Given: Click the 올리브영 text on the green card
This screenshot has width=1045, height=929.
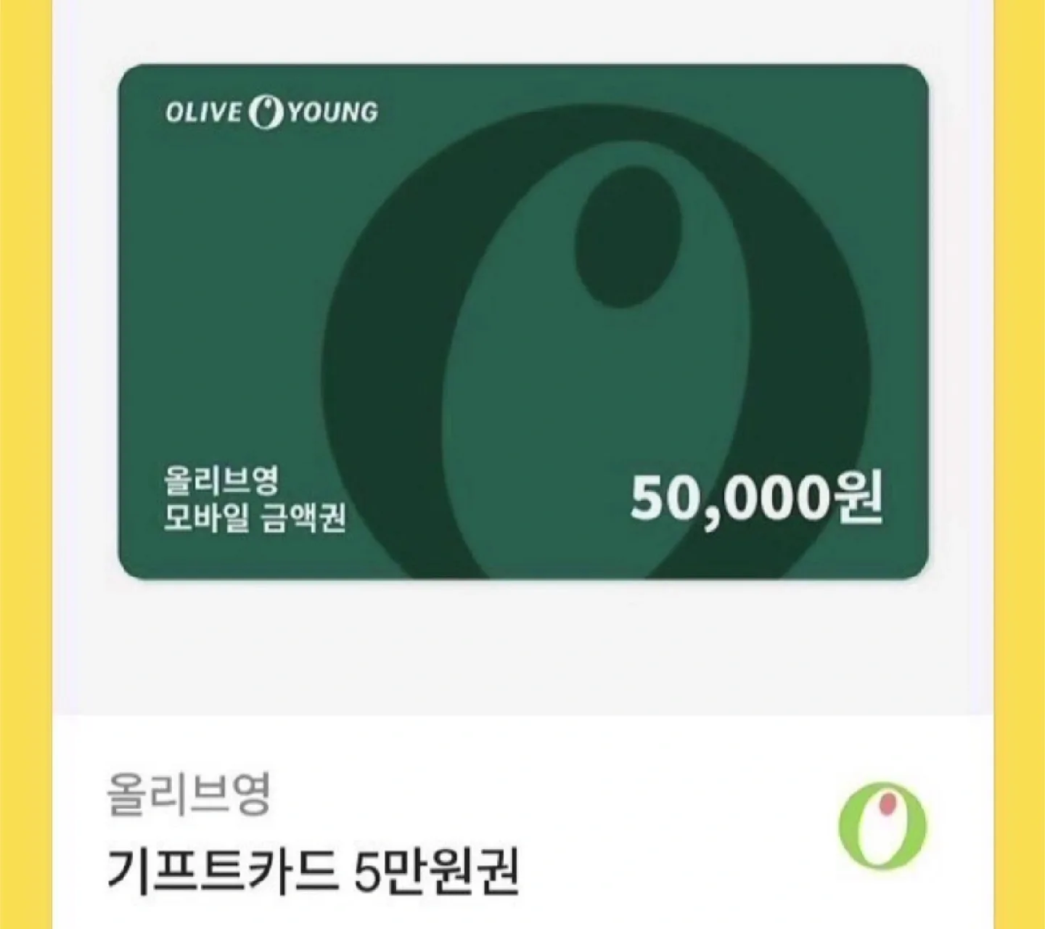Looking at the screenshot, I should click(221, 480).
